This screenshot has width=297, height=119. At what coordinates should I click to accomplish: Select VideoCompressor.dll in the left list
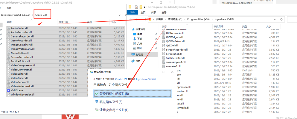(x=23, y=65)
